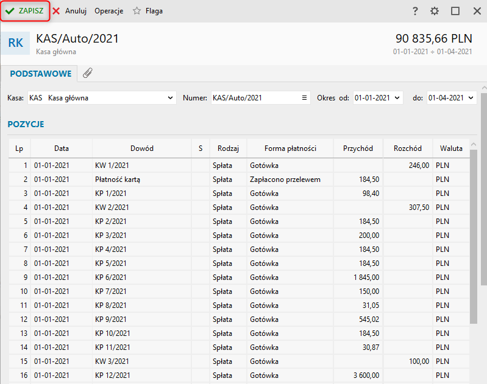Set a flag with the Flaga star
This screenshot has height=384, width=487.
(148, 11)
